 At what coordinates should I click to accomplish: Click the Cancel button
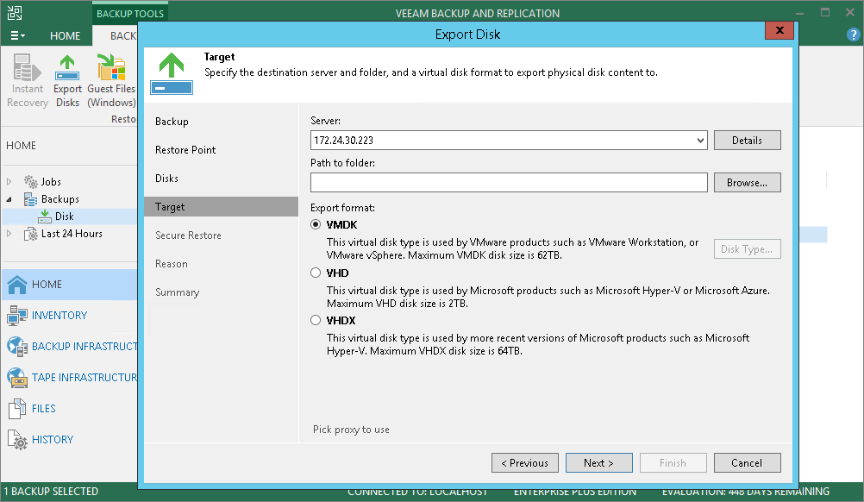(x=748, y=463)
